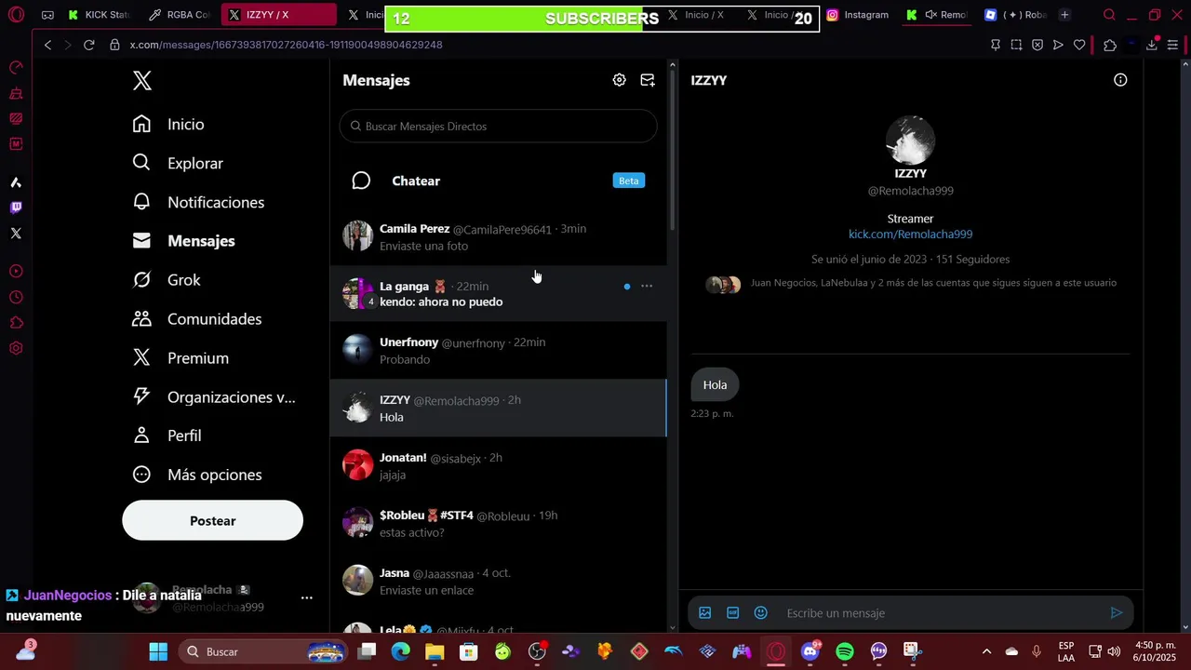Open message settings gear icon
1191x670 pixels.
click(x=619, y=80)
